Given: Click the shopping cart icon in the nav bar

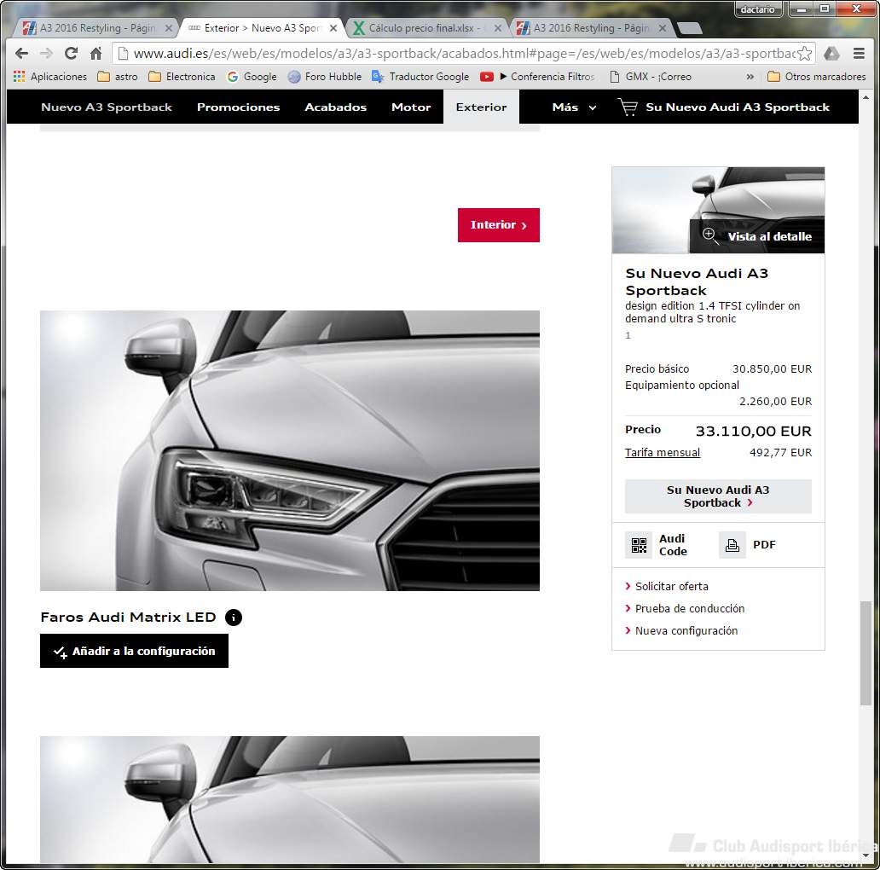Looking at the screenshot, I should tap(628, 107).
